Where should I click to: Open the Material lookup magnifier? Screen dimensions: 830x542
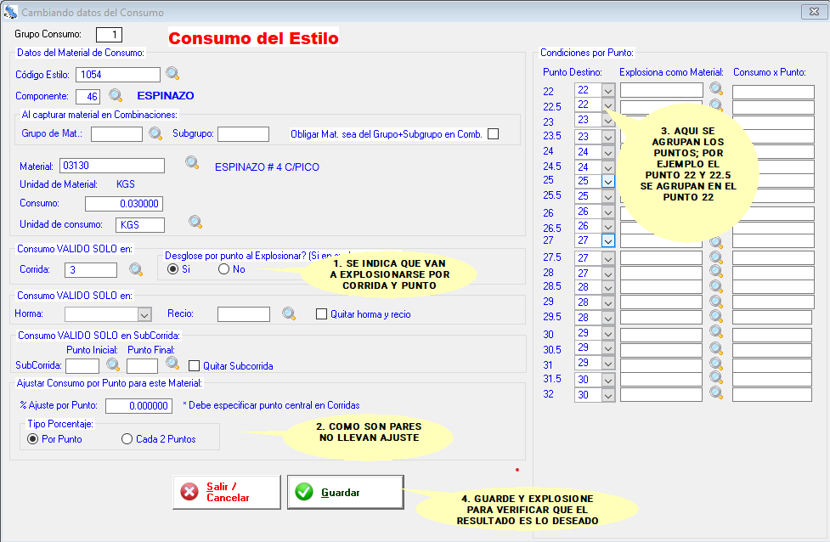[192, 163]
